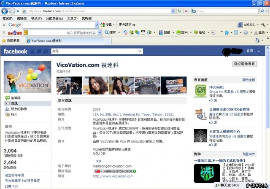Open the 聊天室 (40) chat bar
The height and width of the screenshot is (189, 270).
tap(229, 185)
